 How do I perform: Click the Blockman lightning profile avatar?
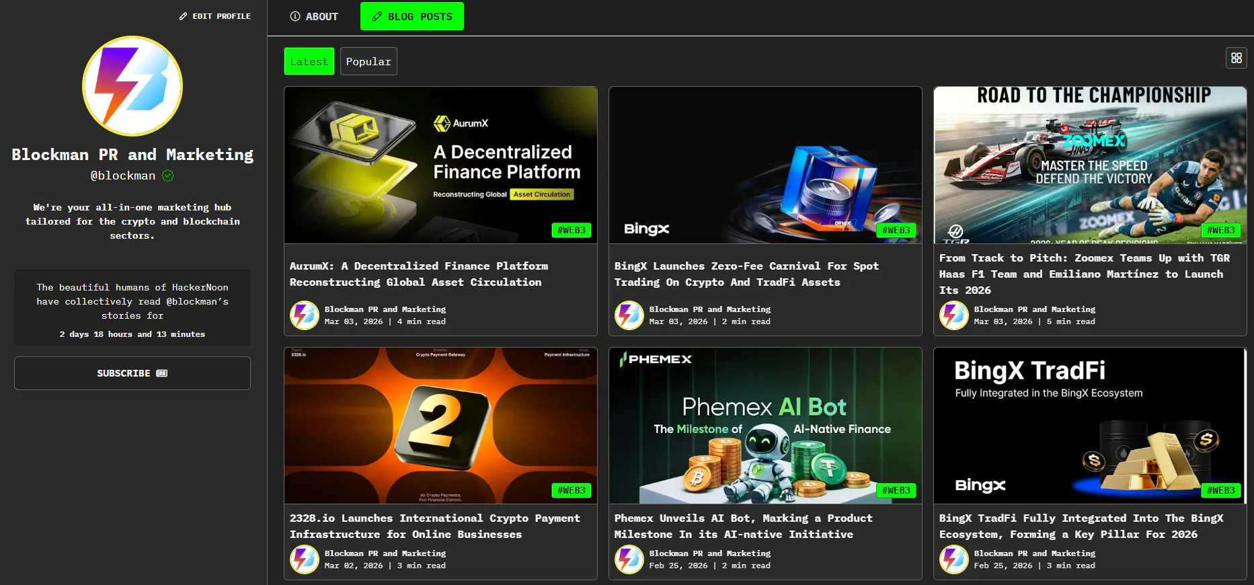click(x=132, y=86)
